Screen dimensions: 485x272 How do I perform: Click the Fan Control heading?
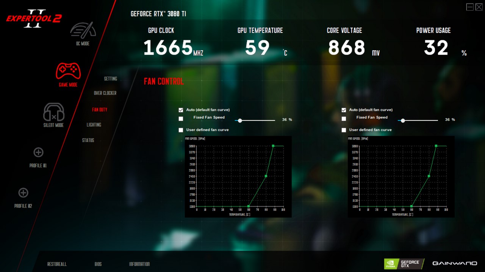[164, 81]
